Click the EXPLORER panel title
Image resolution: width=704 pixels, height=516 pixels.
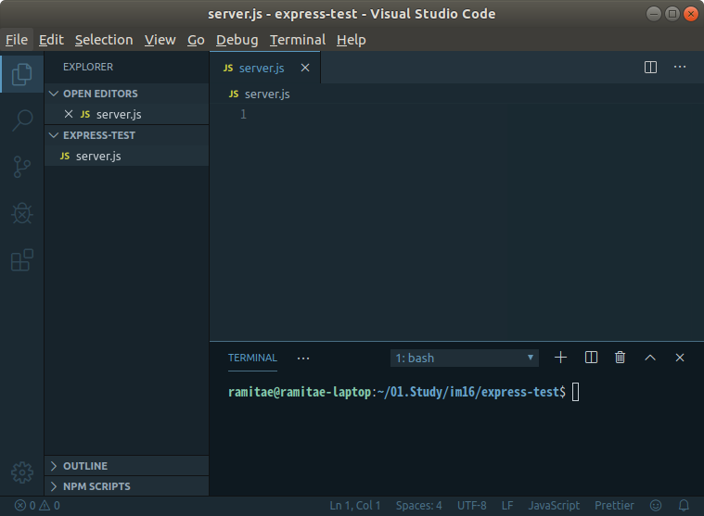(x=88, y=67)
